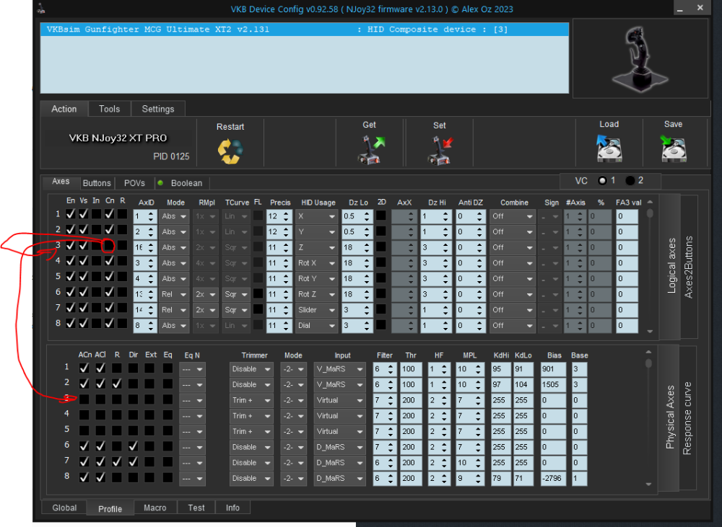Click the Save profile disk icon
Screen dimensions: 722x527
673,150
